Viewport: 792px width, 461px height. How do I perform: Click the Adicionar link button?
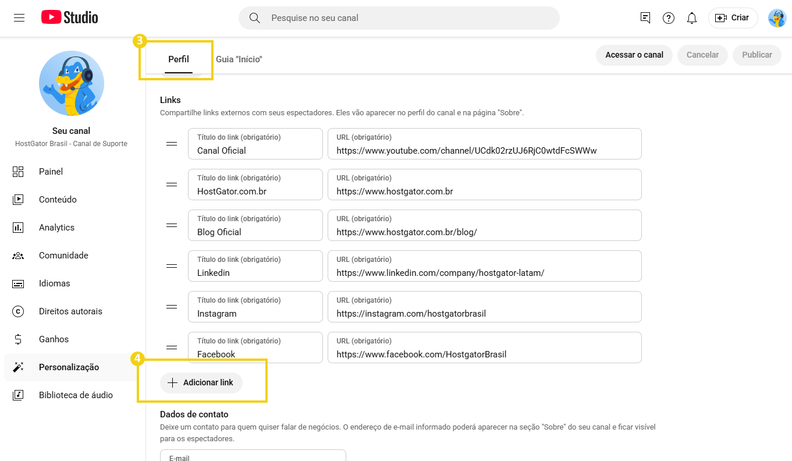[201, 382]
